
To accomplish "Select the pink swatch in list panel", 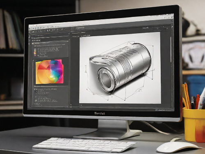I will point(35,55).
